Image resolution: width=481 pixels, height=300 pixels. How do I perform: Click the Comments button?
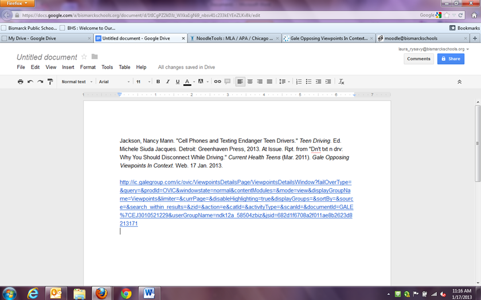[x=419, y=59]
